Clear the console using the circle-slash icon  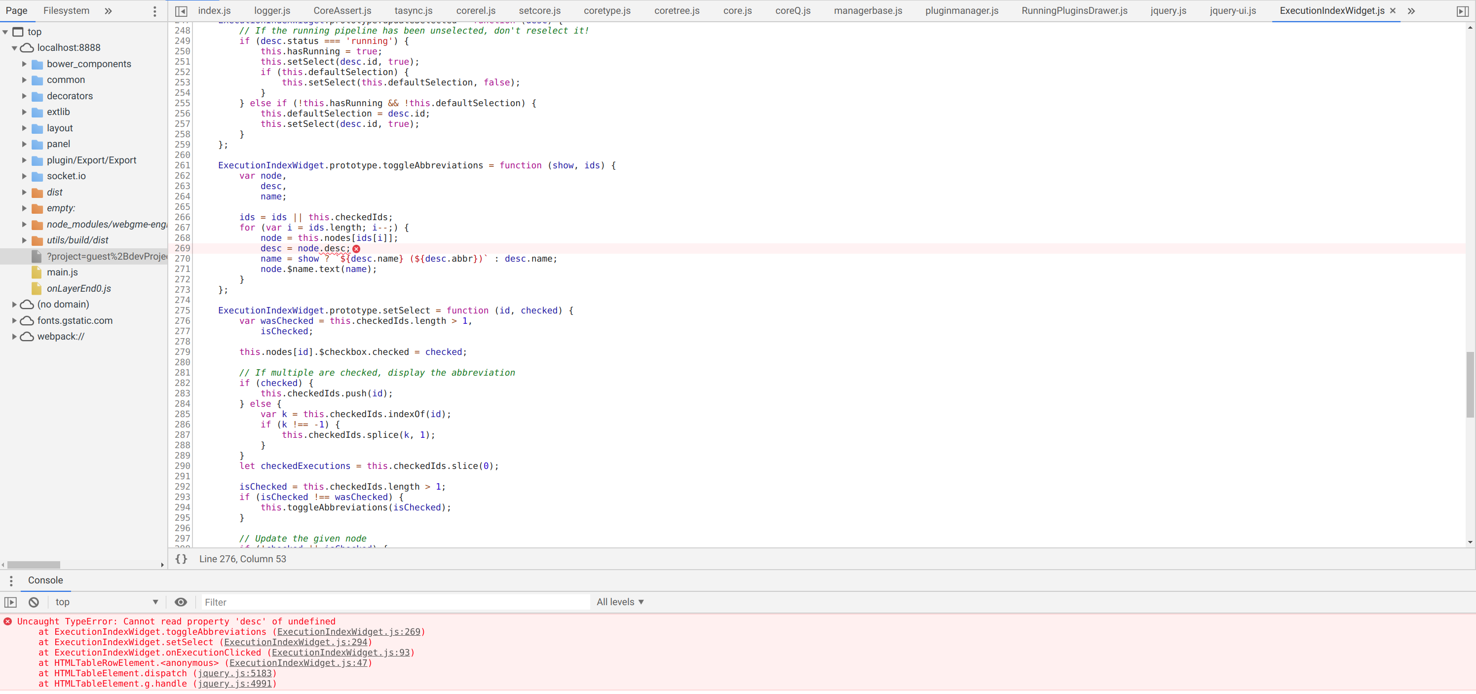point(33,602)
